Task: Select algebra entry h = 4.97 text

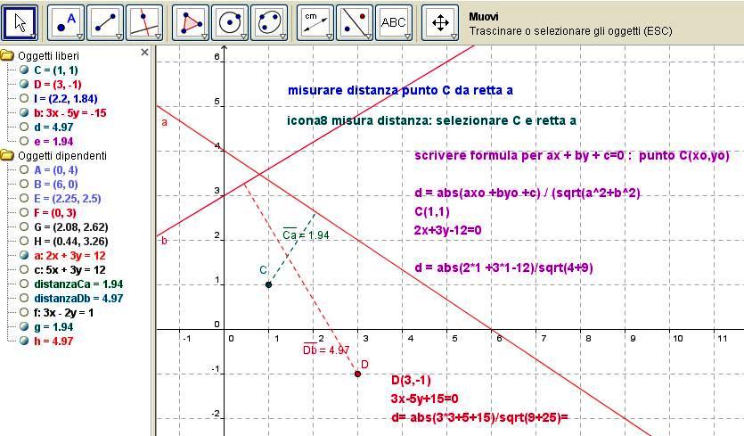Action: (x=53, y=341)
